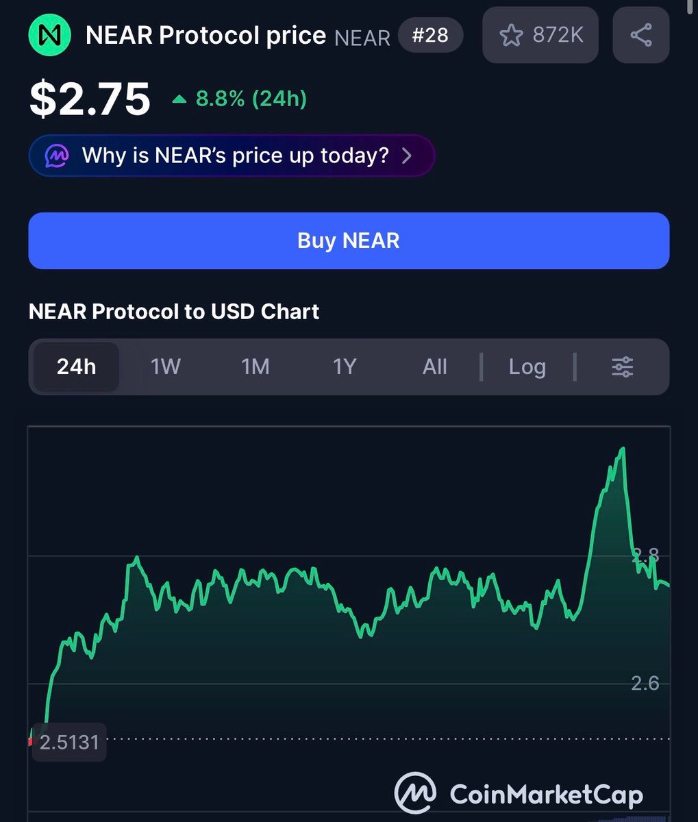
Task: Click the #28 rank badge
Action: 430,35
